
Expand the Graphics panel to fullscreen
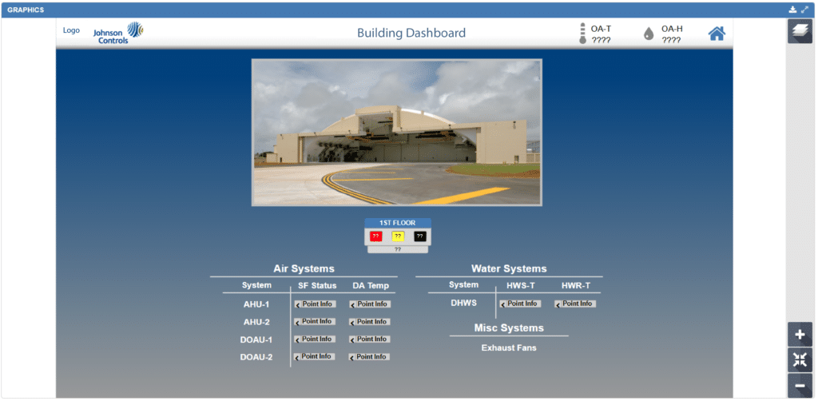[x=805, y=10]
